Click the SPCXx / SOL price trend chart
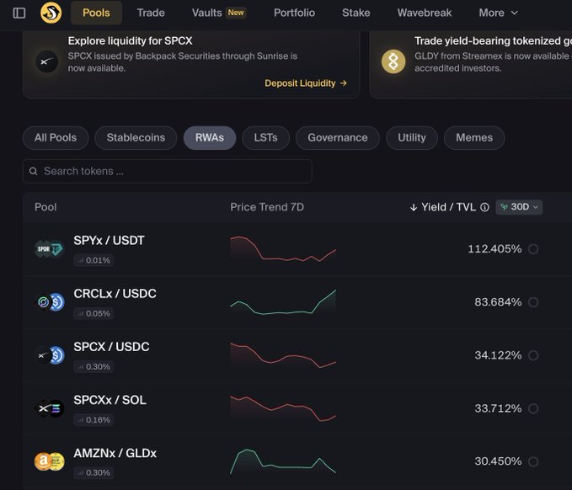Screen dimensions: 572x490 point(283,408)
